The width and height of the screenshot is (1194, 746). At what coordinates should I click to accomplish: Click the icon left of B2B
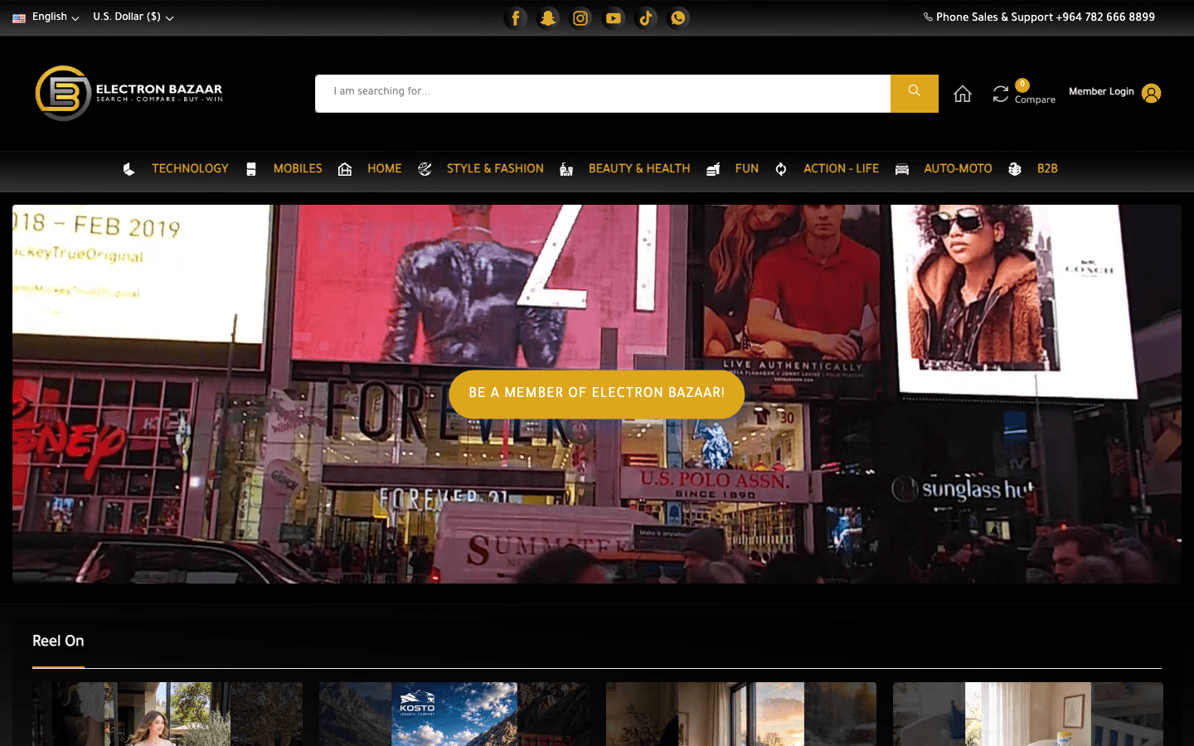[x=1015, y=169]
